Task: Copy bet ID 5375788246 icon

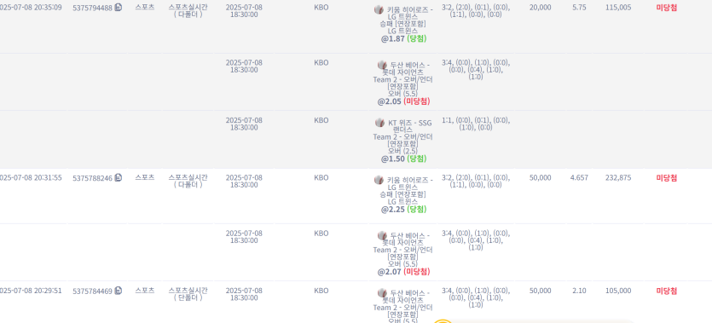Action: point(118,177)
